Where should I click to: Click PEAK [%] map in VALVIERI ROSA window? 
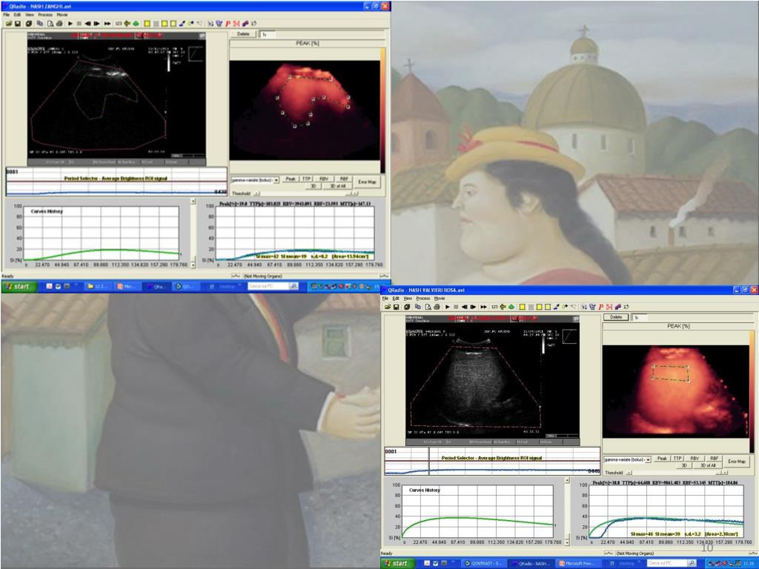click(x=676, y=391)
